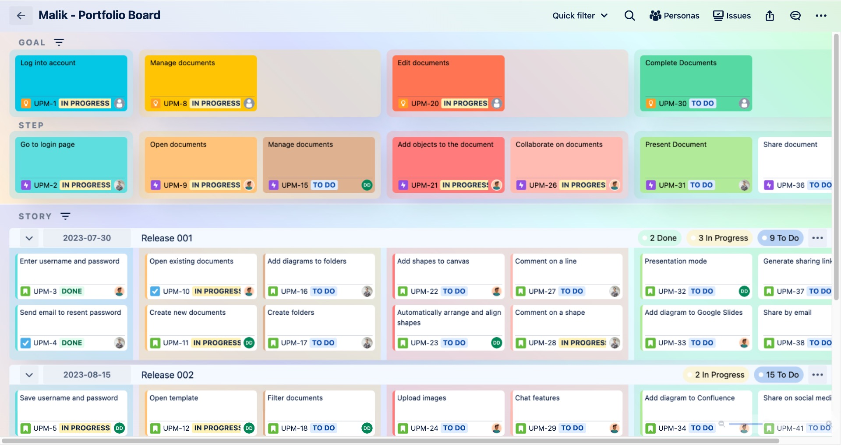Click the GOAL row filter icon
This screenshot has height=446, width=841.
[x=59, y=42]
